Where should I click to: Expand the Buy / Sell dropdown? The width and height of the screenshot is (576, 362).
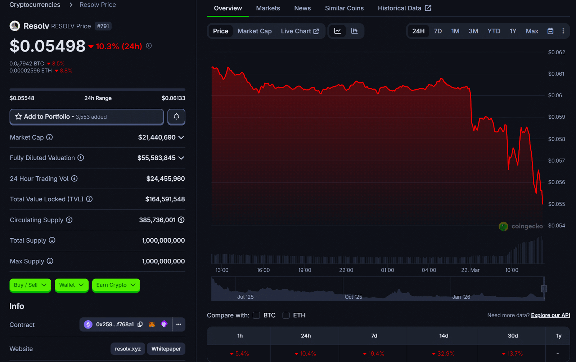pyautogui.click(x=30, y=285)
